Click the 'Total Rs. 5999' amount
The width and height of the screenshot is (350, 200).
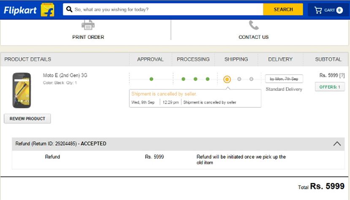click(321, 186)
